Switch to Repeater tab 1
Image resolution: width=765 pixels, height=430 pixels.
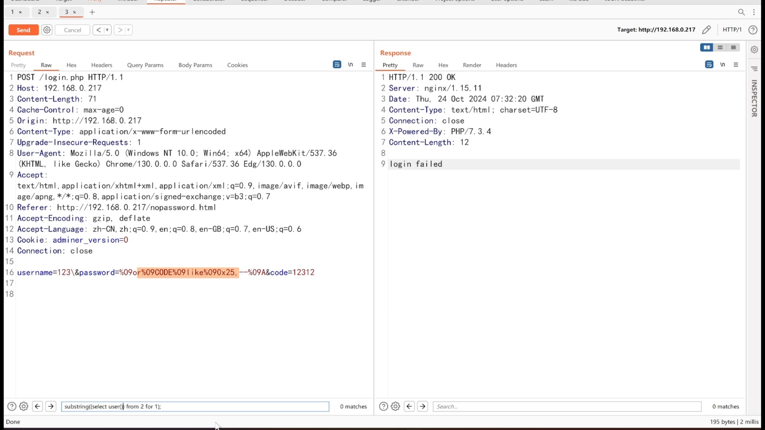[12, 12]
